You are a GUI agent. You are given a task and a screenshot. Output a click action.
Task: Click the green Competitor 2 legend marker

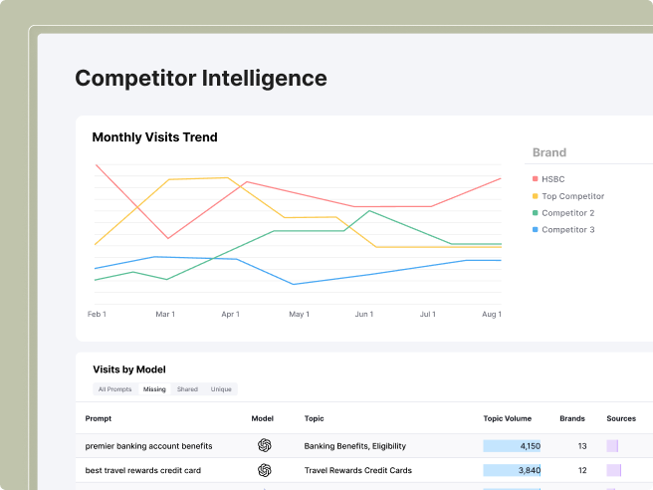pos(536,213)
